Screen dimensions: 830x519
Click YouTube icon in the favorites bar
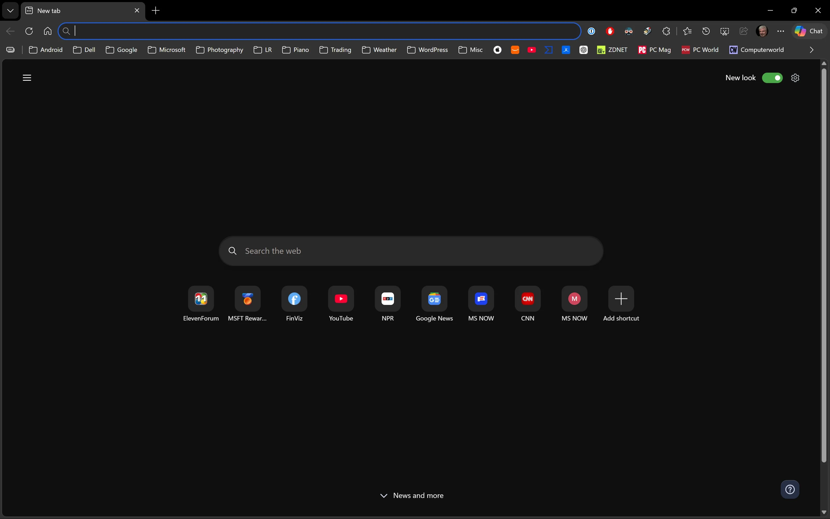point(532,50)
